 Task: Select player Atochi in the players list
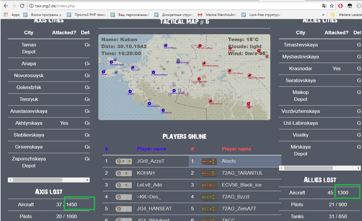pos(229,161)
